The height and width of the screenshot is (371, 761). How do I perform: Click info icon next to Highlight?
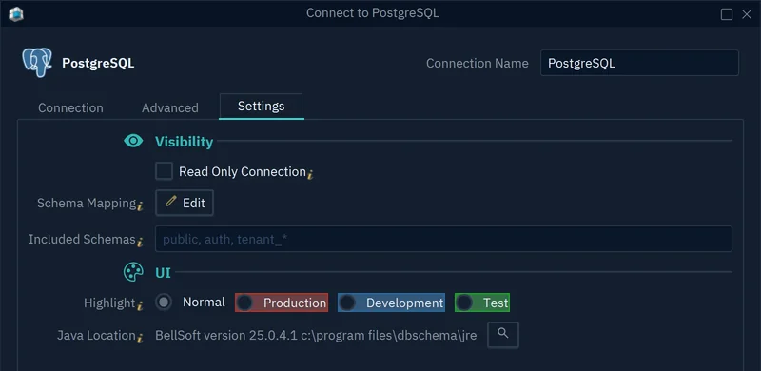140,305
